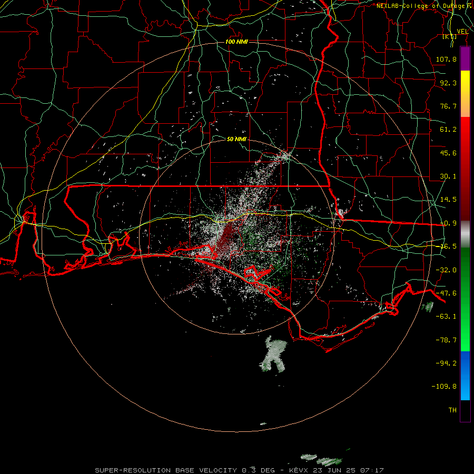Click the 107.8 legend value

click(x=446, y=59)
